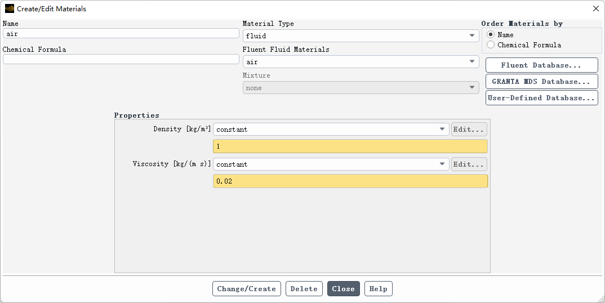Click the Fluent Database button
605x303 pixels.
tap(541, 65)
